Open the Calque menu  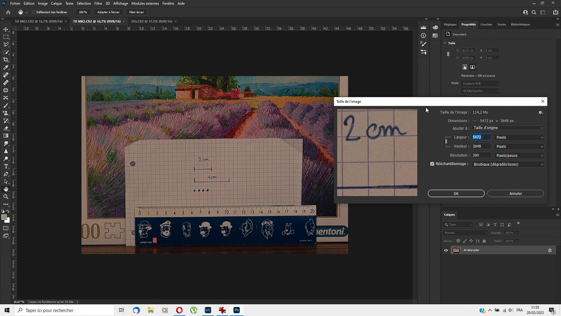tap(56, 3)
